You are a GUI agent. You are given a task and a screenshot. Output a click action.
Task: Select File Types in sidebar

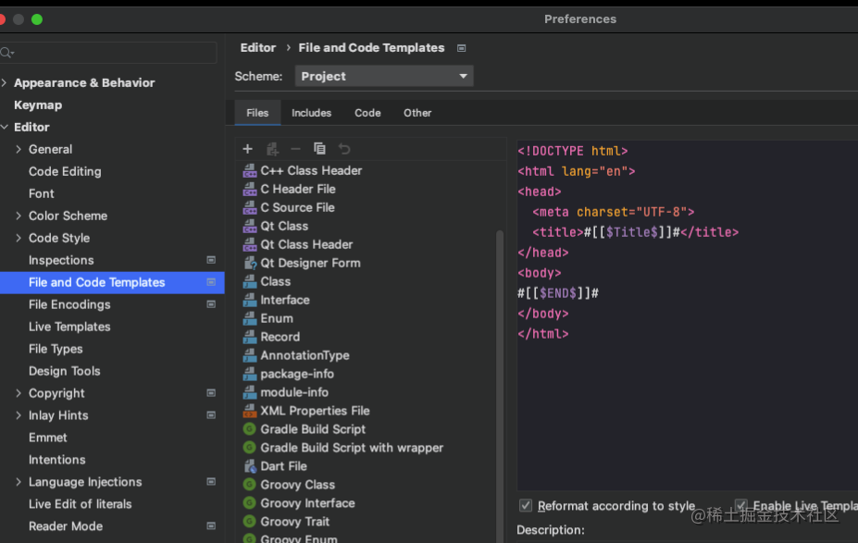56,349
